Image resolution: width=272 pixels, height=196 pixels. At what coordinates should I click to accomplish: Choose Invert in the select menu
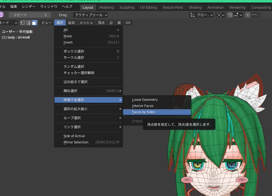click(x=88, y=42)
